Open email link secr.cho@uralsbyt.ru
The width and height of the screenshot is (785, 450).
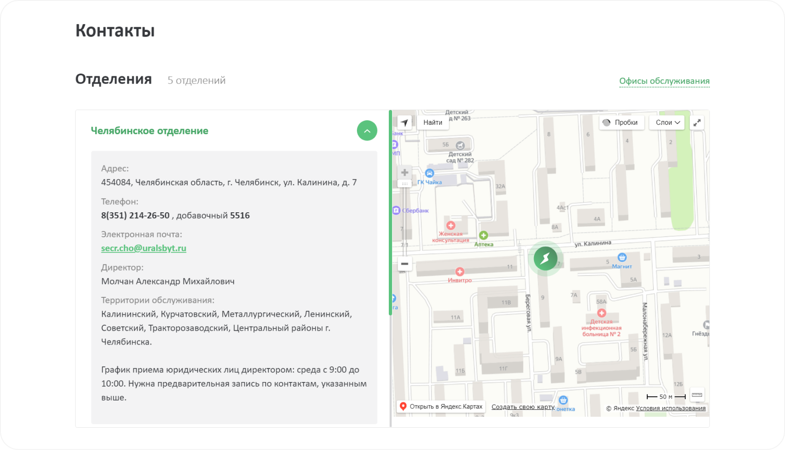(x=144, y=248)
